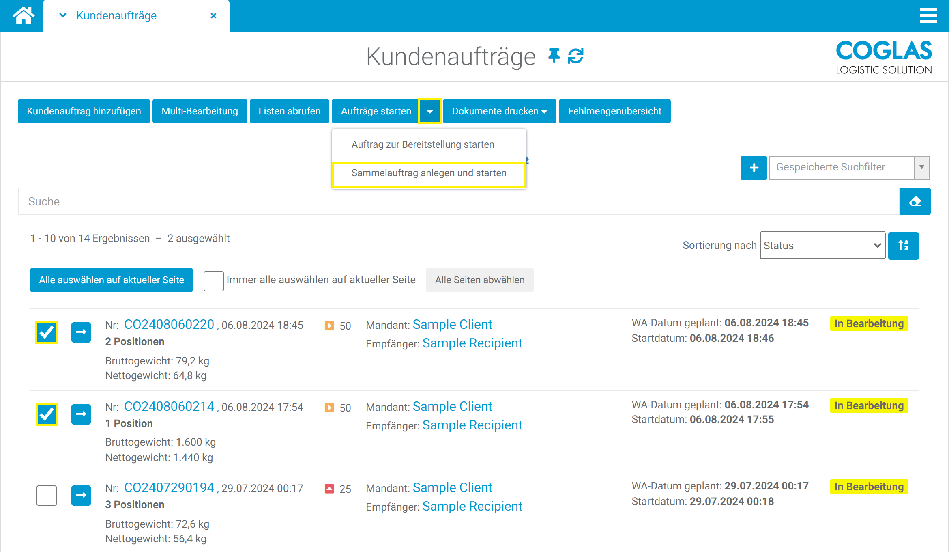Enable 'Immer alle auswählen auf aktueller Seite'
This screenshot has height=552, width=949.
213,280
